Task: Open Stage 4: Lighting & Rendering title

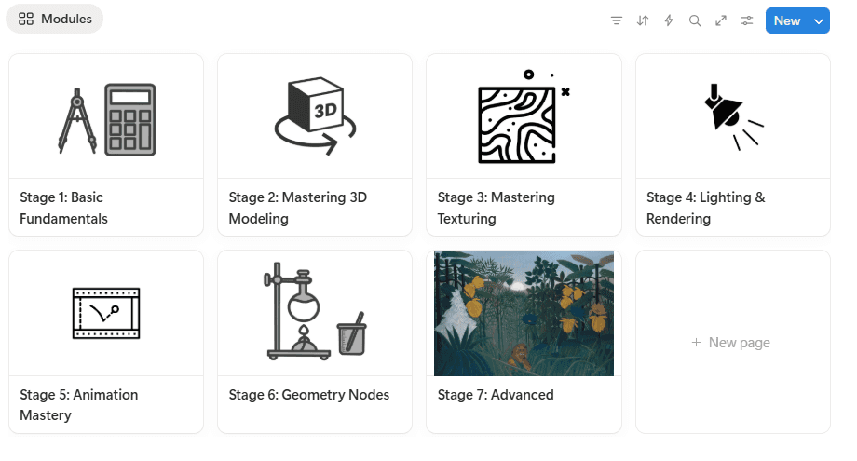Action: point(705,208)
